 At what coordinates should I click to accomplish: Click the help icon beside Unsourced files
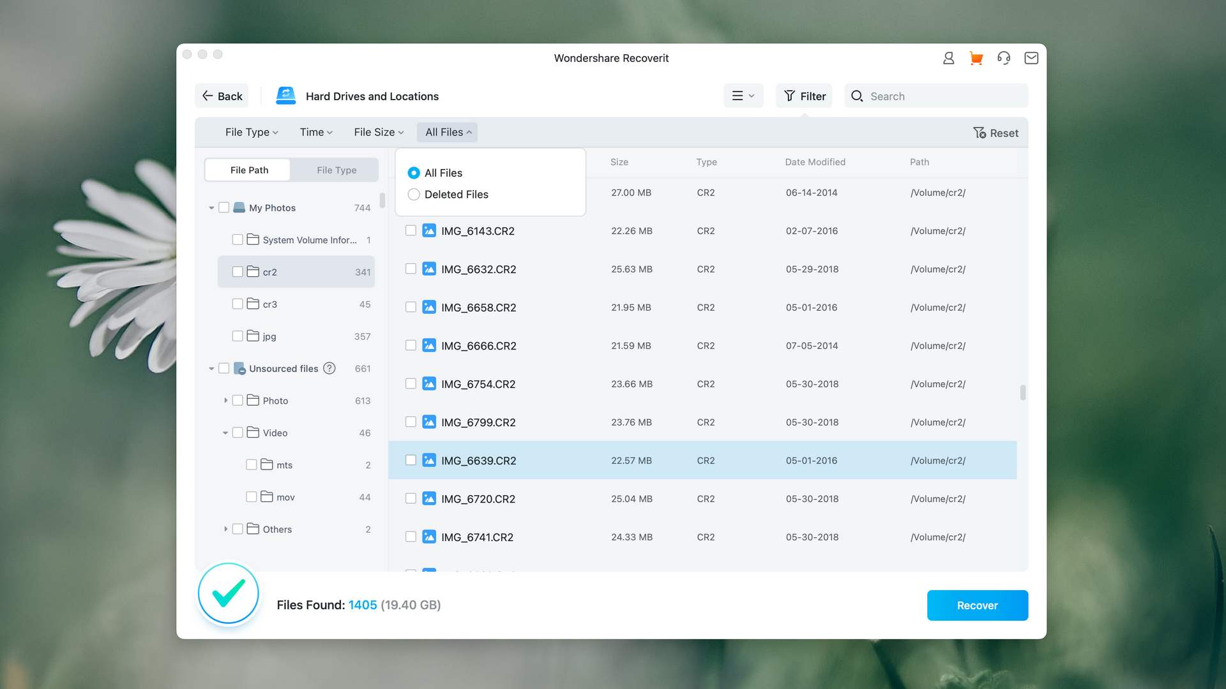coord(329,368)
